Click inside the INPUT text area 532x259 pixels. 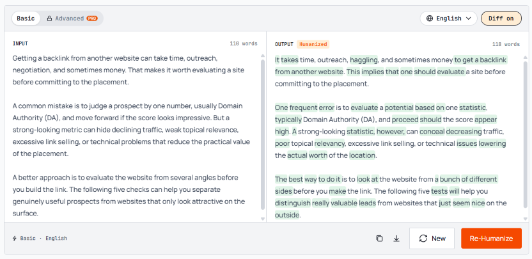click(132, 136)
